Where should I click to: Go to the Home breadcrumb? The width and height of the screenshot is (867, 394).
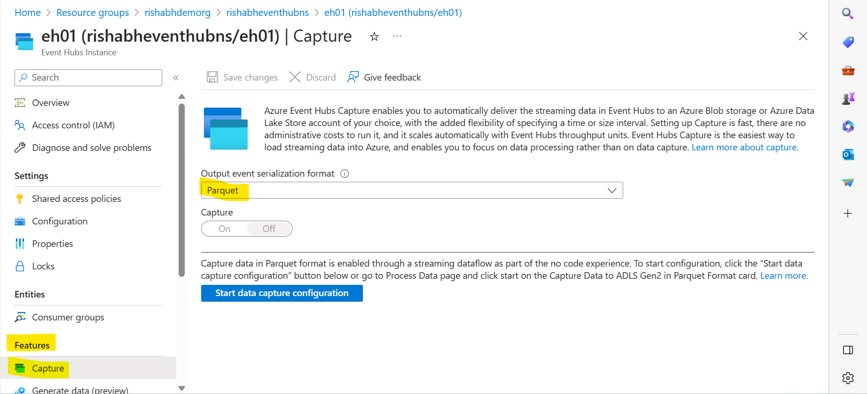click(28, 13)
